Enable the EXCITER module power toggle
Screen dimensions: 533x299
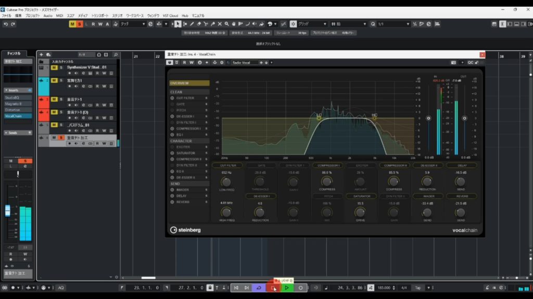tap(172, 147)
